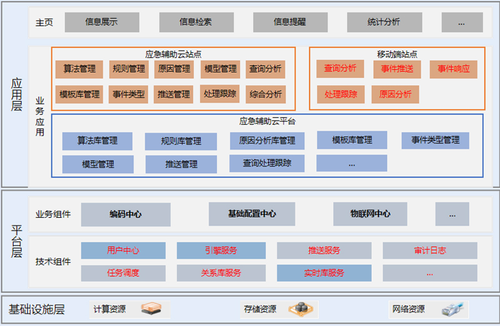Click the 规则管理 box

tap(129, 69)
